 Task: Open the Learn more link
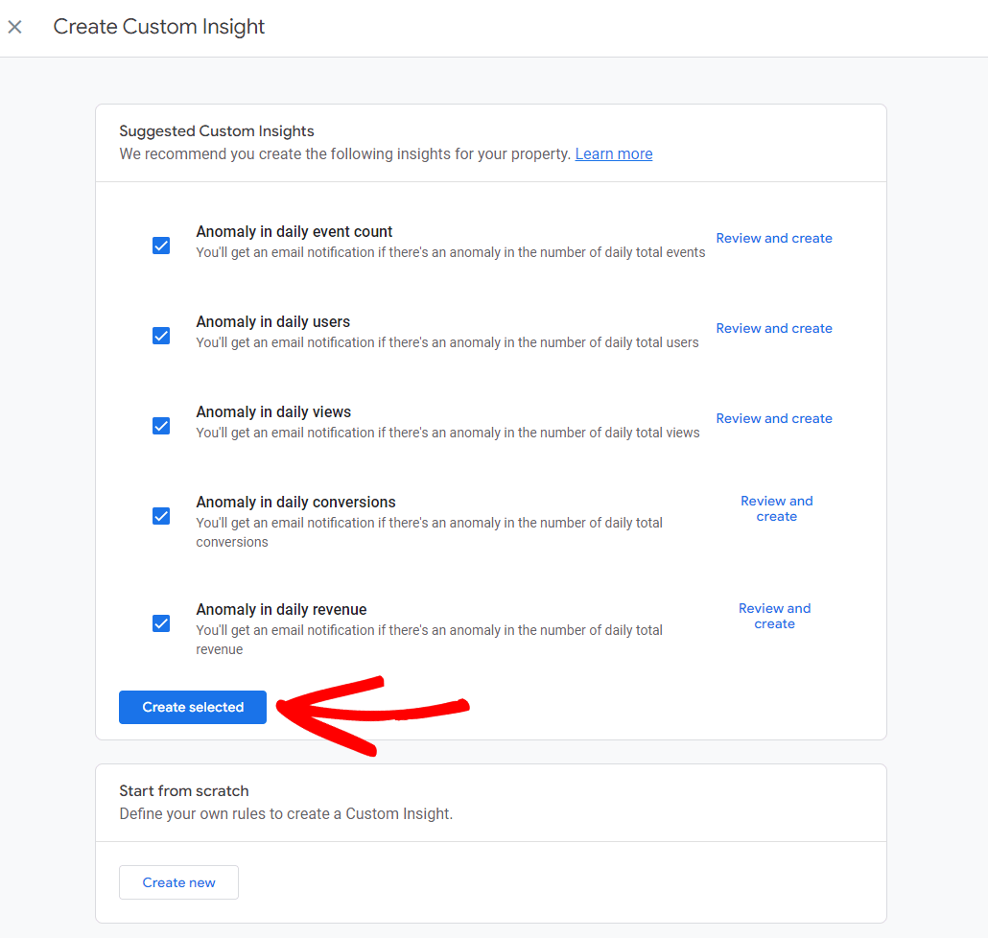coord(613,153)
